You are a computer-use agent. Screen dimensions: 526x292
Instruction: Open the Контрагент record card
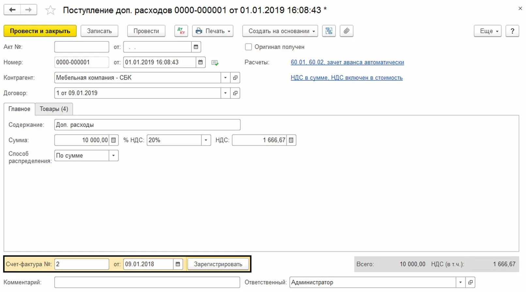tap(235, 78)
